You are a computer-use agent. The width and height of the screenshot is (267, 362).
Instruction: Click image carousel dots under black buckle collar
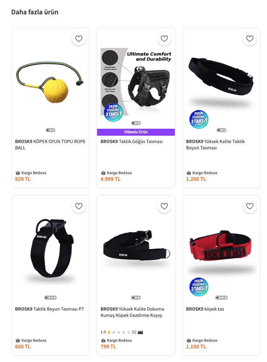(x=50, y=298)
